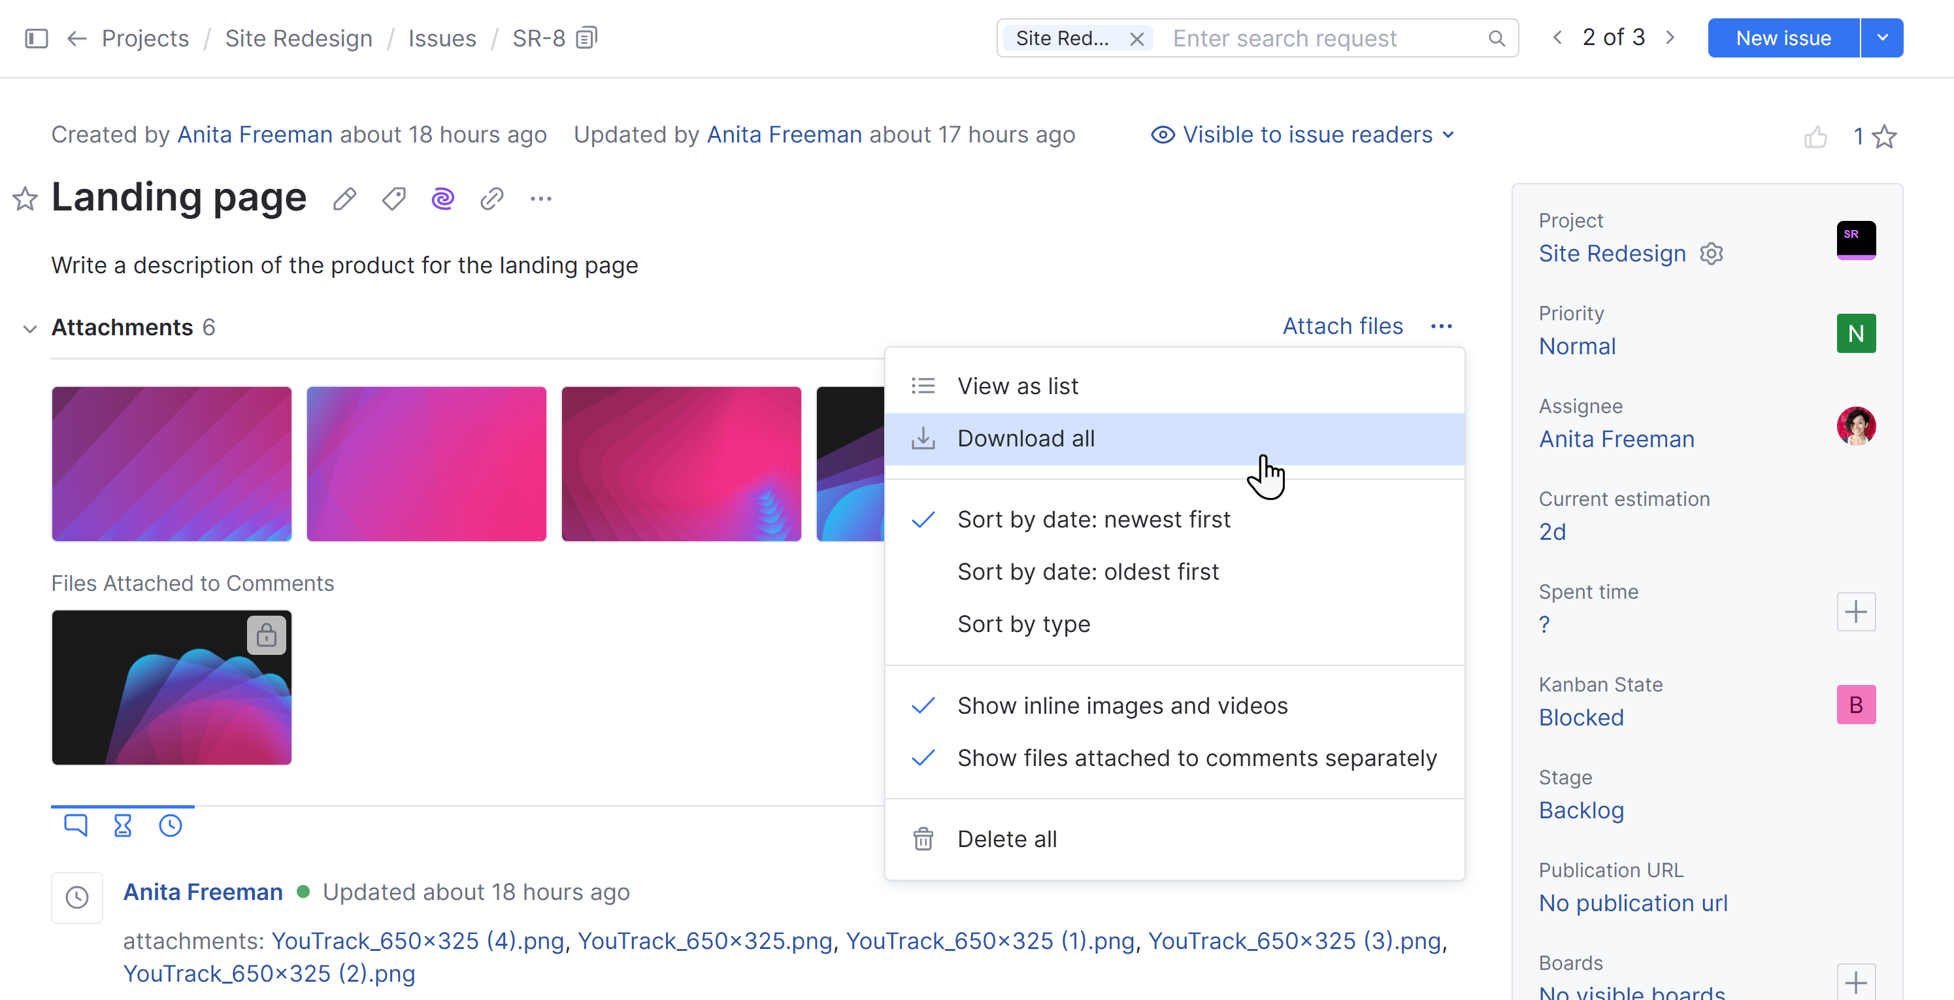Viewport: 1954px width, 1000px height.
Task: Click the thumbs-up vote icon
Action: coord(1815,137)
